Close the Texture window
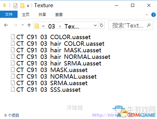The width and height of the screenshot is (157, 119). coord(149,5)
